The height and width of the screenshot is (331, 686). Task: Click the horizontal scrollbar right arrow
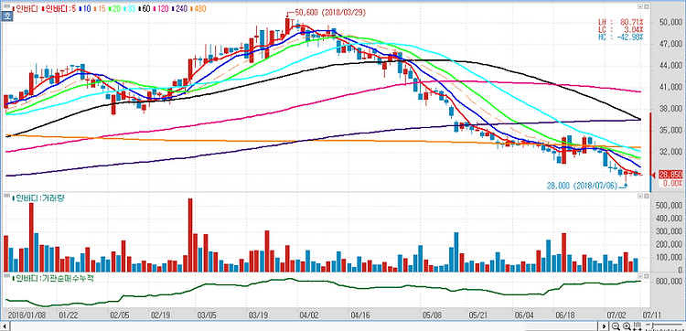click(605, 326)
